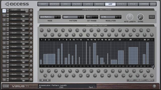Select the STEP edit button
Screen dimensions: 161x90
(x=131, y=80)
